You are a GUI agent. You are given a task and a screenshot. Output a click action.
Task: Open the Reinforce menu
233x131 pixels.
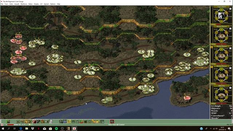(x=24, y=4)
